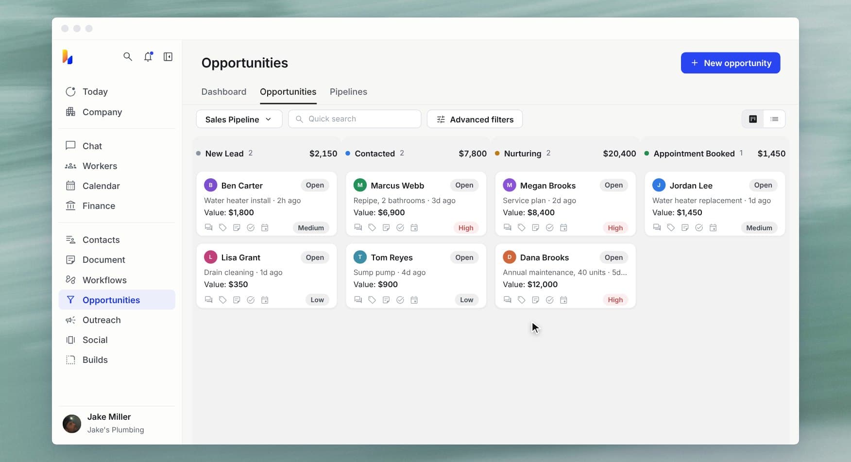
Task: Open Outreach in sidebar
Action: pos(117,320)
